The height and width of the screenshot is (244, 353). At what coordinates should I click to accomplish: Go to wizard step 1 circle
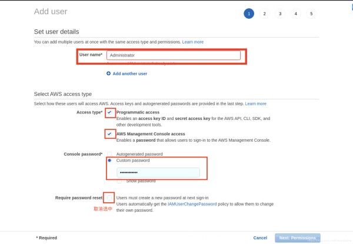coord(249,14)
